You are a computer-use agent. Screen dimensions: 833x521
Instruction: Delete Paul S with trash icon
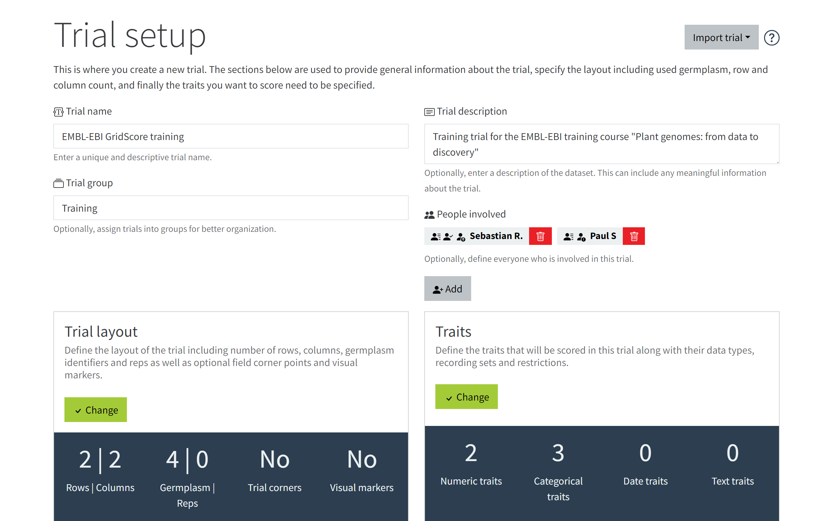tap(634, 236)
